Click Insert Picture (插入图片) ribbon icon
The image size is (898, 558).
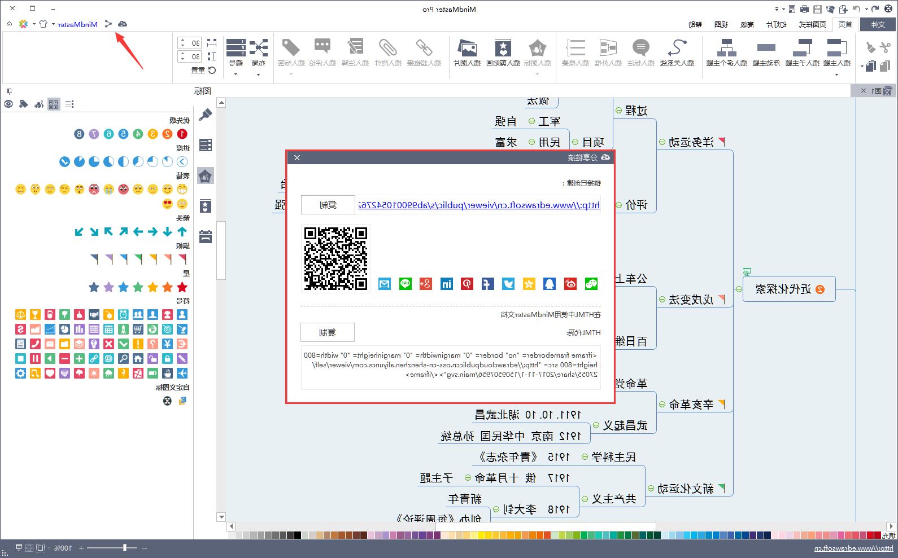click(467, 52)
